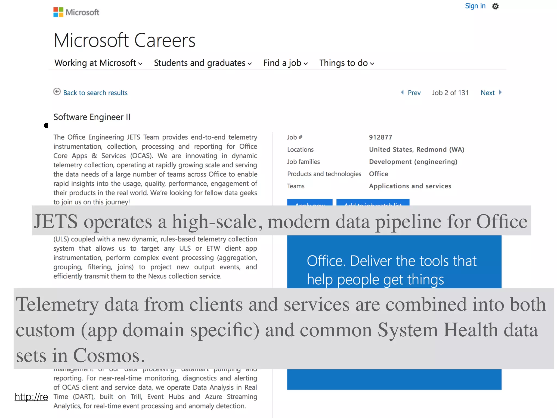Click the Locations label
Viewport: 557px width, 418px height.
[300, 149]
